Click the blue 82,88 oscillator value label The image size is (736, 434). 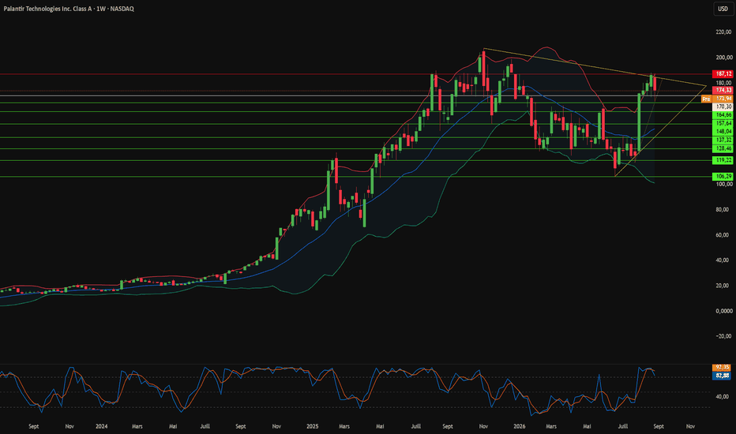pos(722,376)
